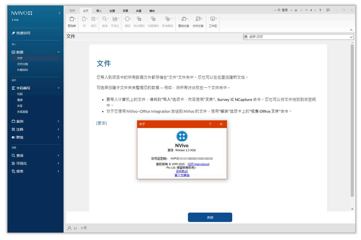The height and width of the screenshot is (240, 361).
Task: Click the help question mark in title bar
Action: [x=320, y=10]
